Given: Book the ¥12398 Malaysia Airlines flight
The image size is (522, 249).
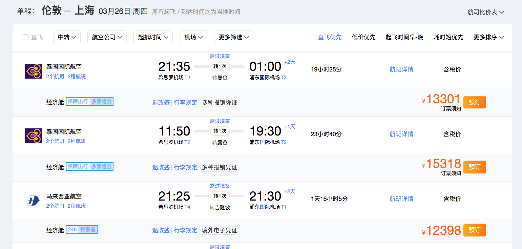Looking at the screenshot, I should 474,230.
